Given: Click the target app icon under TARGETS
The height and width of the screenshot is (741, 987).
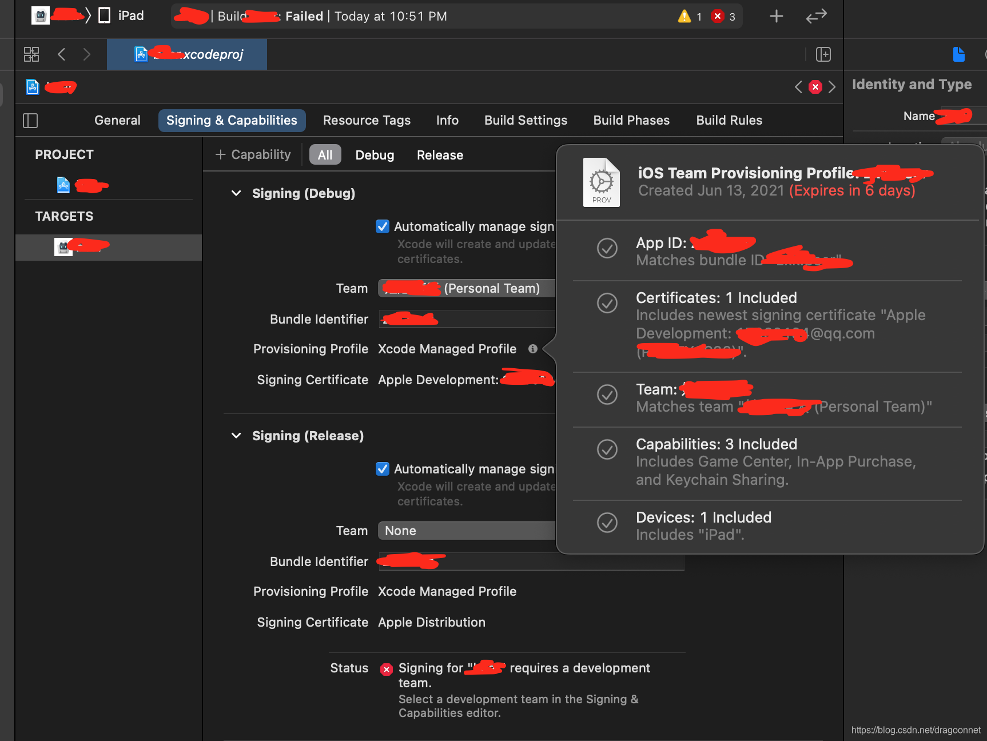Looking at the screenshot, I should 63,247.
